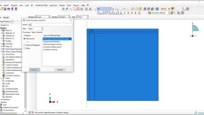204x115 pixels.
Task: Choose the wireframe render style icon
Action: (x=133, y=9)
